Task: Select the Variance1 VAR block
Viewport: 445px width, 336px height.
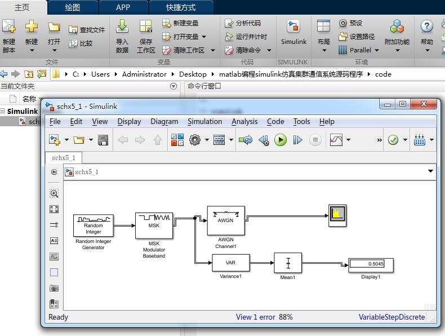Action: pyautogui.click(x=231, y=263)
